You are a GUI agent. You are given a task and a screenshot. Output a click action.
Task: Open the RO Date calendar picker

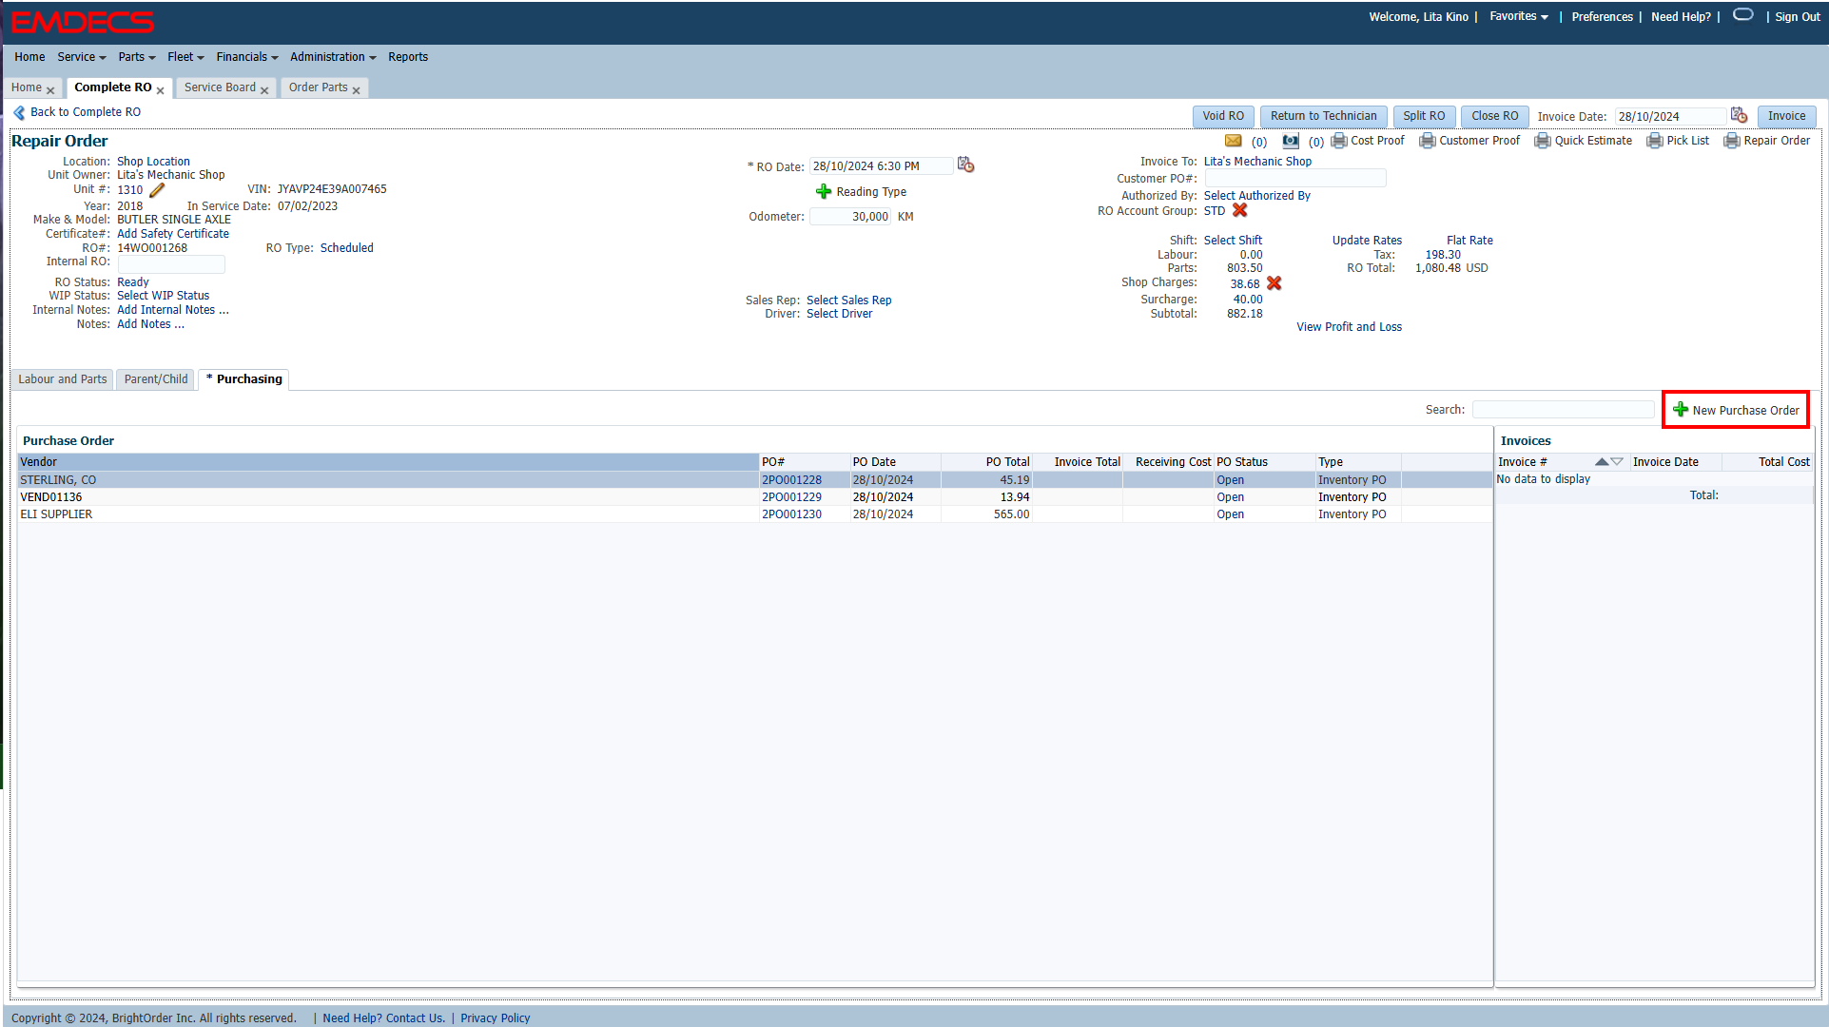pyautogui.click(x=965, y=165)
